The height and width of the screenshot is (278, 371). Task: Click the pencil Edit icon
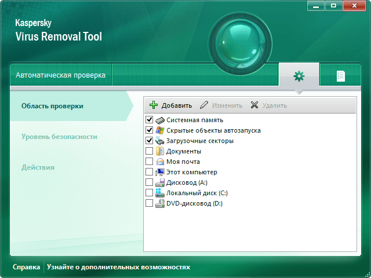(204, 105)
